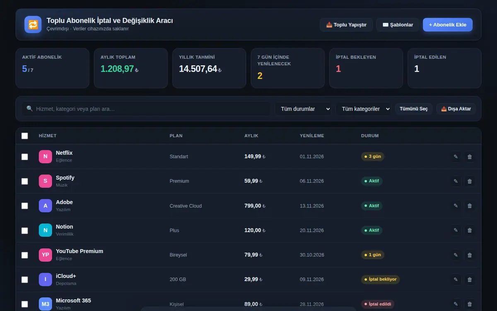
Task: Delete YouTube Premium with trash icon
Action: pos(470,255)
